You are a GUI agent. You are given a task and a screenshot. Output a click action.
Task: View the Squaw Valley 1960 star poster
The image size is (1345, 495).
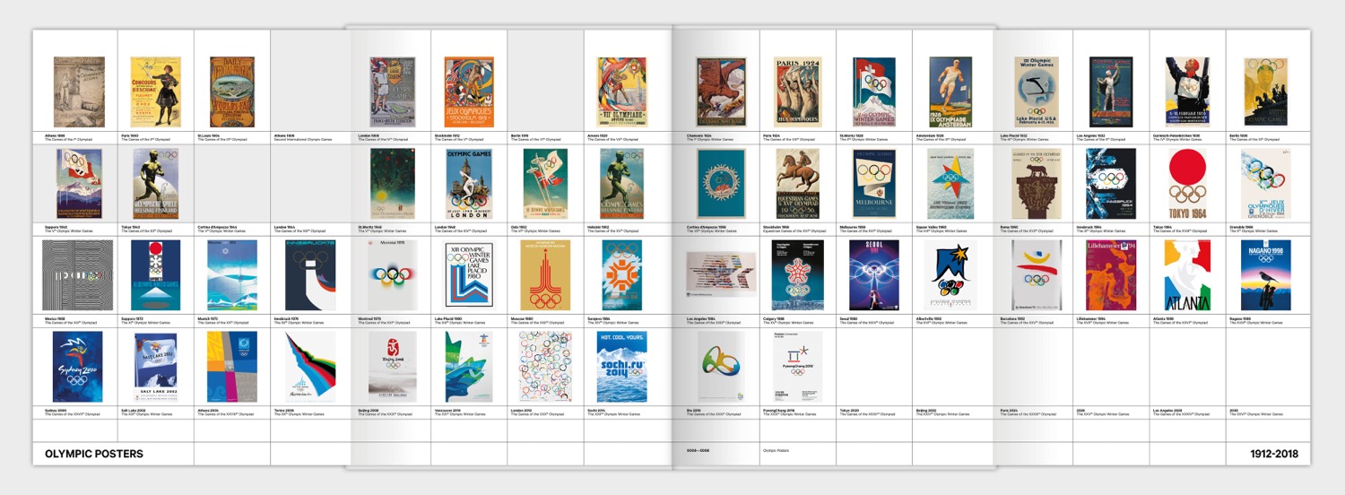click(950, 184)
